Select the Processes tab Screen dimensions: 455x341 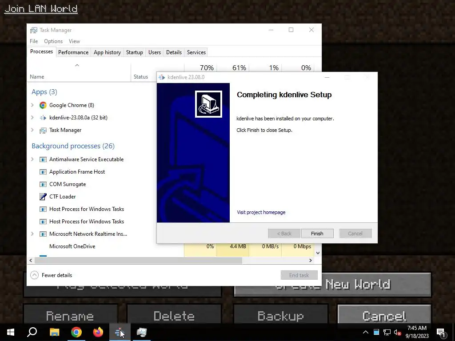click(41, 52)
